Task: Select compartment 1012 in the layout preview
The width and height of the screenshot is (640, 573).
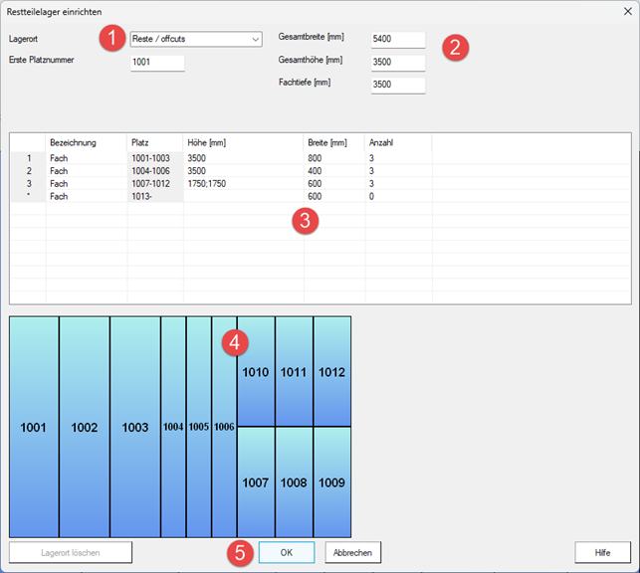Action: pos(332,371)
